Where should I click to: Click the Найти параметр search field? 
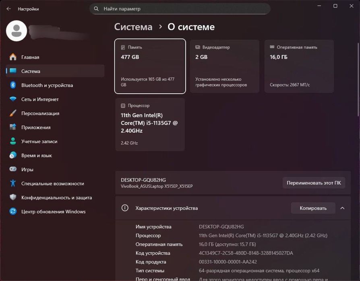click(180, 9)
